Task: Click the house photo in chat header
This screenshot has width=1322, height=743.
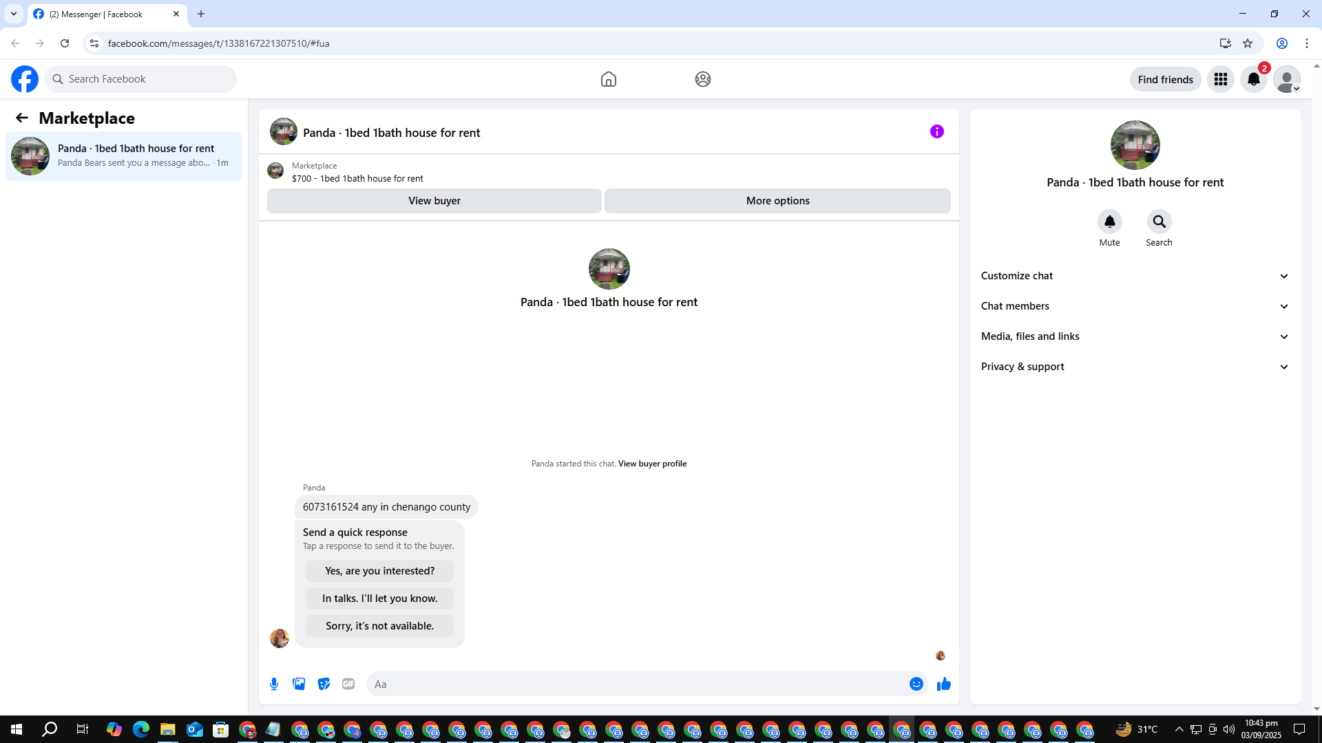Action: (284, 131)
